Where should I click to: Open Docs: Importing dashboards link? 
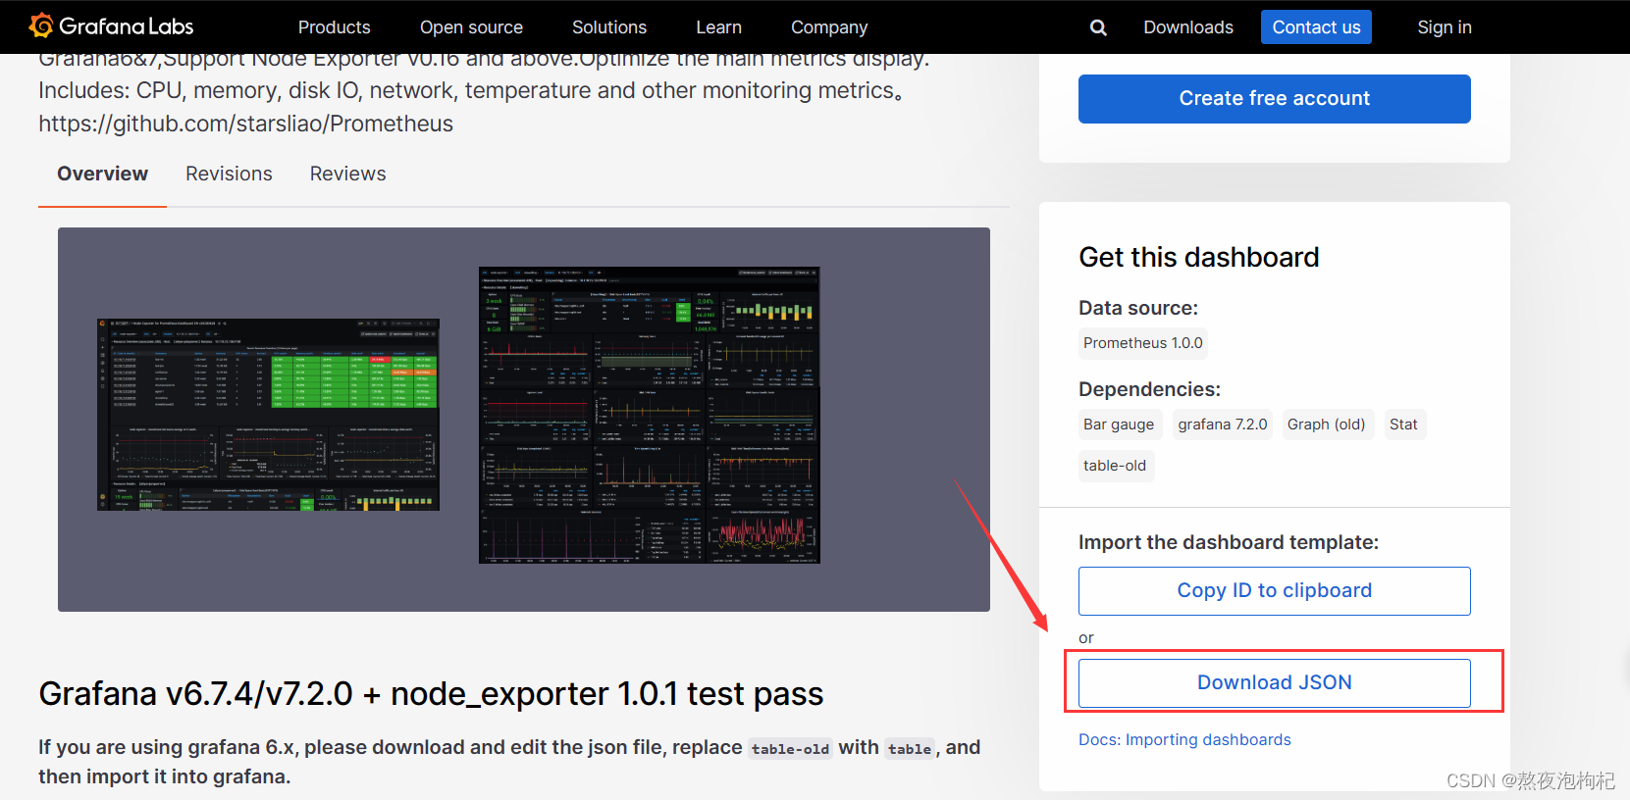(1184, 739)
